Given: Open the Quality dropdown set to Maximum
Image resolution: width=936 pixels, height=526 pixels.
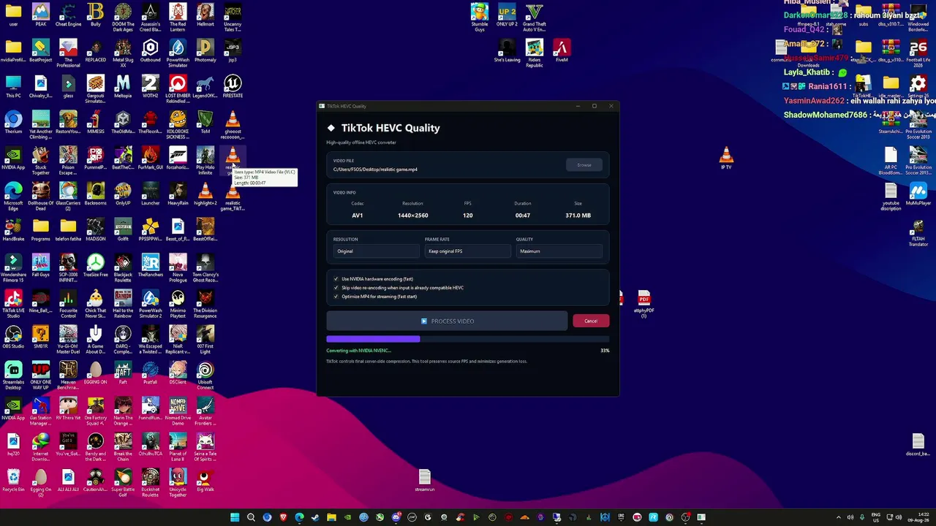Looking at the screenshot, I should tap(559, 251).
